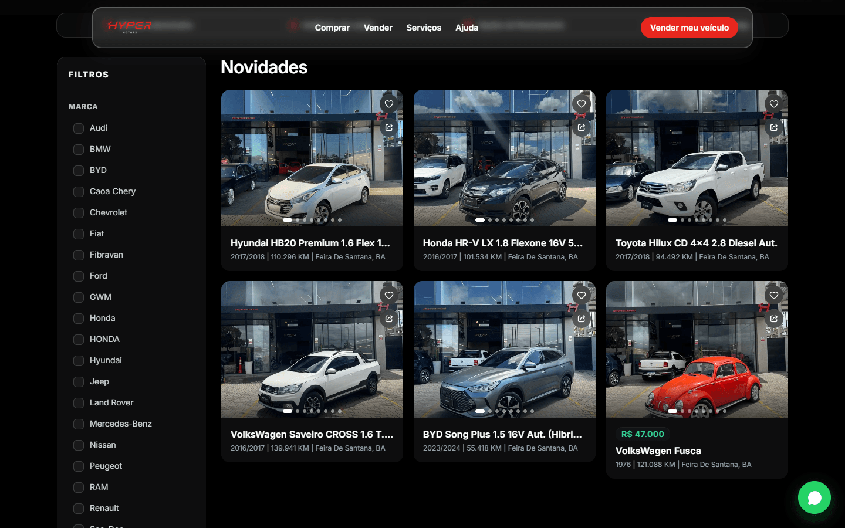This screenshot has height=528, width=845.
Task: View the Toyota Hilux car photo
Action: click(697, 158)
